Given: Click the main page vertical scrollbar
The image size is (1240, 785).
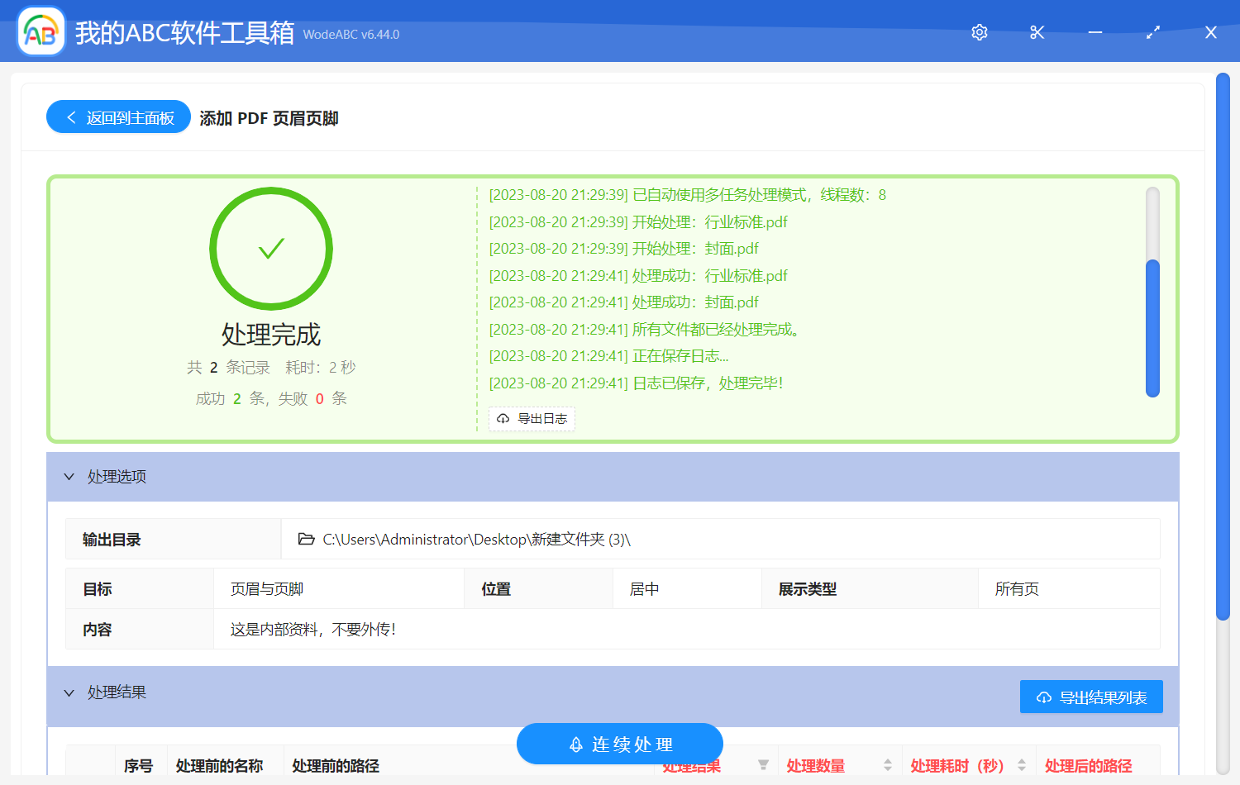Looking at the screenshot, I should [1223, 347].
